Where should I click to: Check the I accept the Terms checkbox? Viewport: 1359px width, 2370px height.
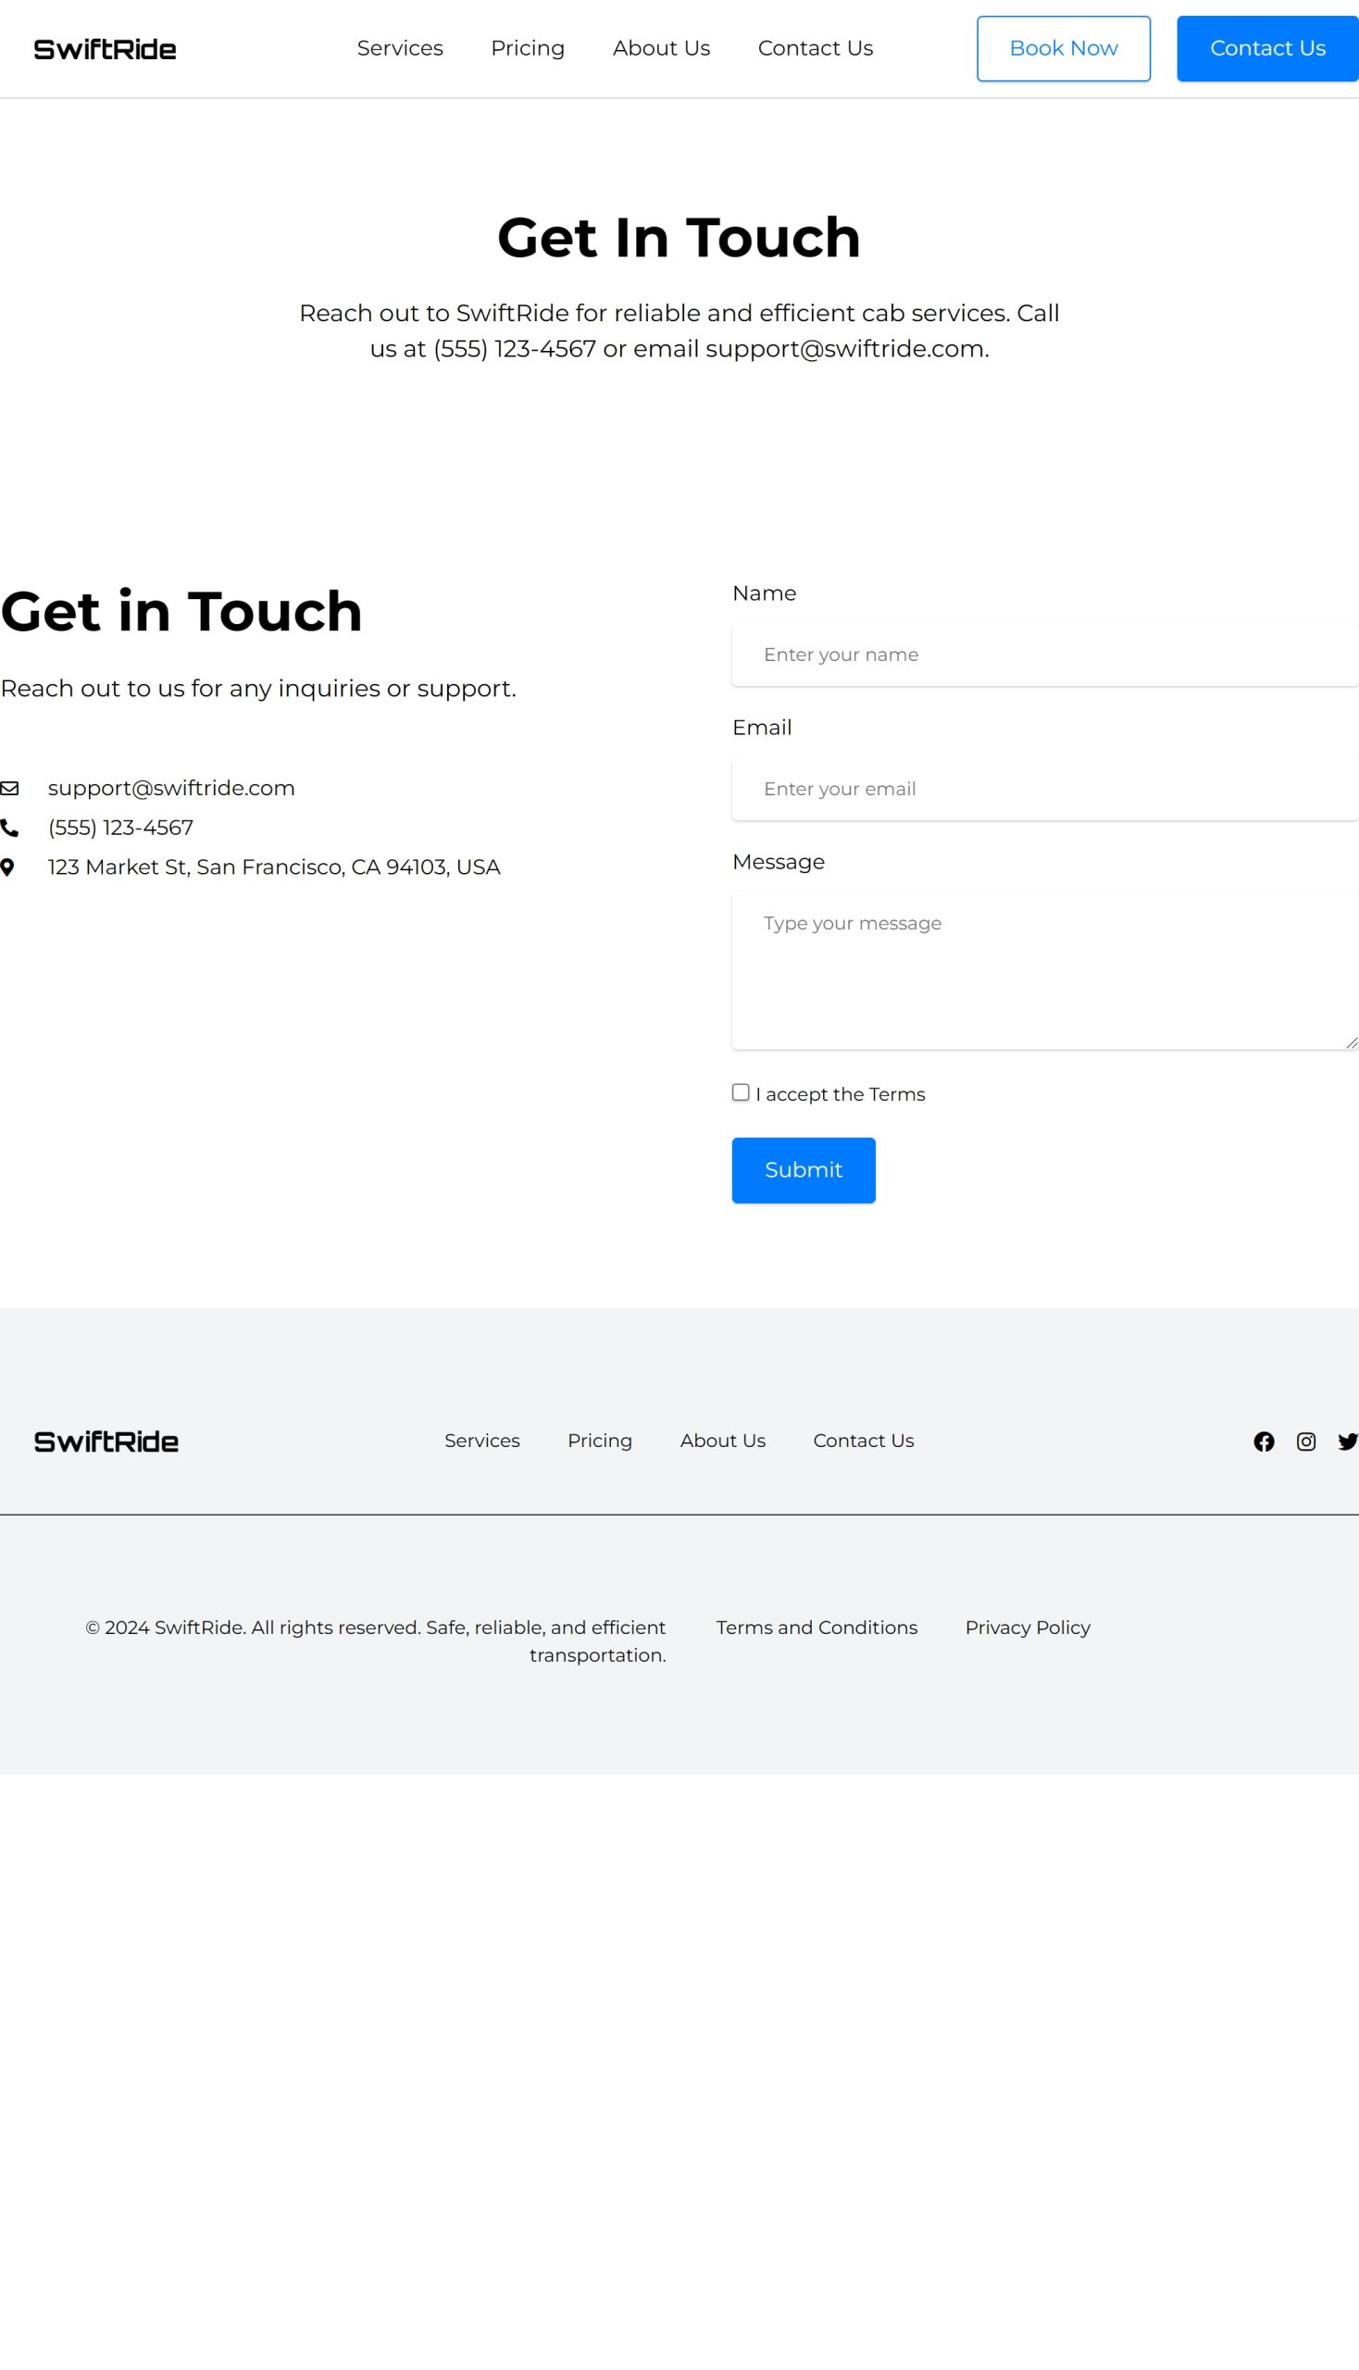coord(741,1092)
